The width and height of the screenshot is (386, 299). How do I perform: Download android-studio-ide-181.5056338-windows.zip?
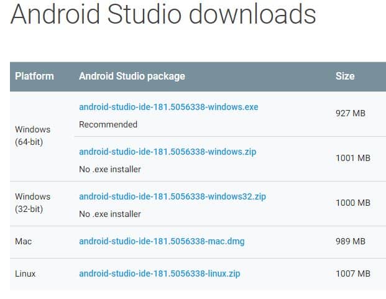click(x=168, y=152)
